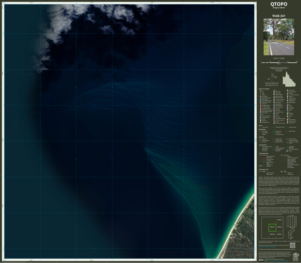Click the BOUNDARIES legend heading
Viewport: 301px width, 263px height.
(x=262, y=129)
